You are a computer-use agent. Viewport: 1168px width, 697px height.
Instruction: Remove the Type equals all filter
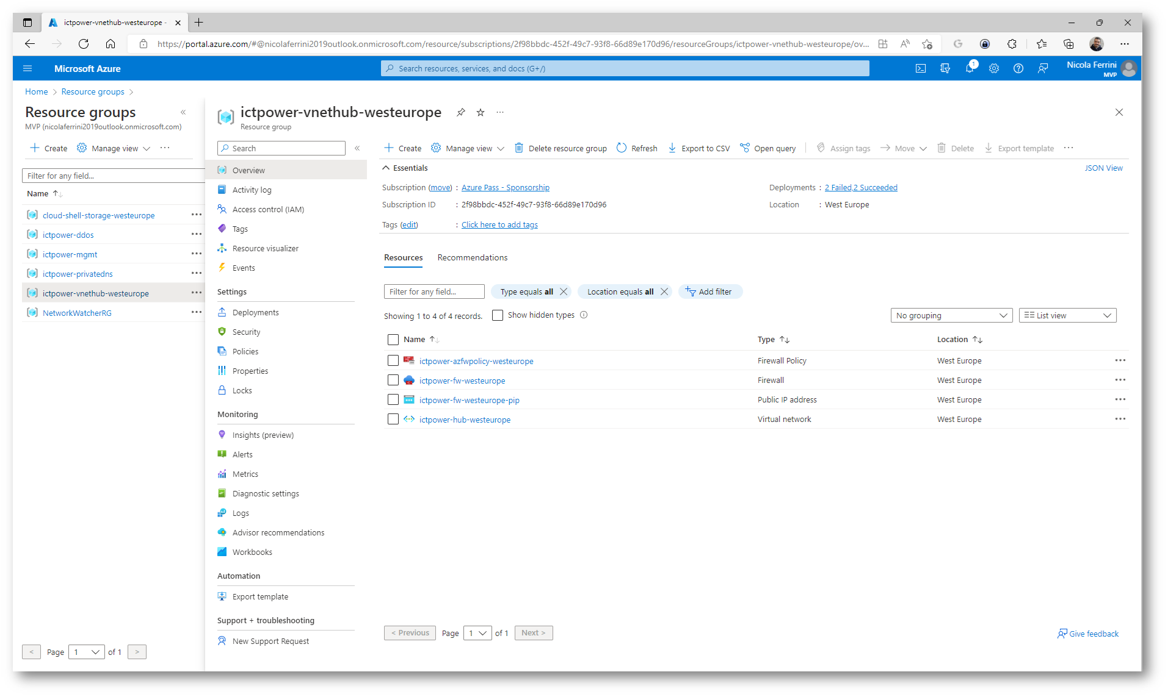564,291
